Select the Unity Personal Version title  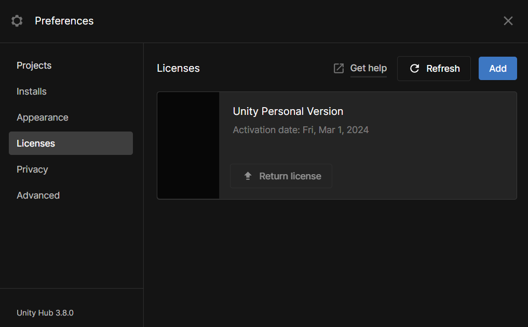coord(288,111)
